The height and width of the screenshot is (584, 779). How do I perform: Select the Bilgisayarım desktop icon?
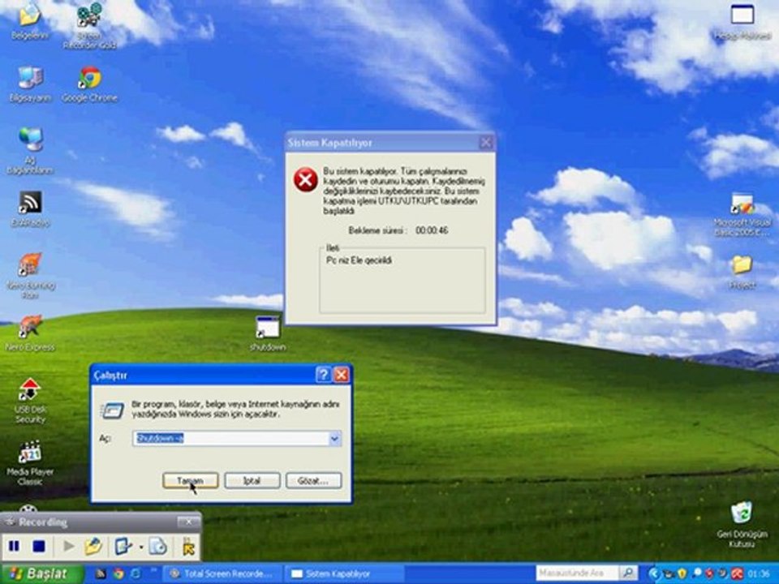pos(30,84)
